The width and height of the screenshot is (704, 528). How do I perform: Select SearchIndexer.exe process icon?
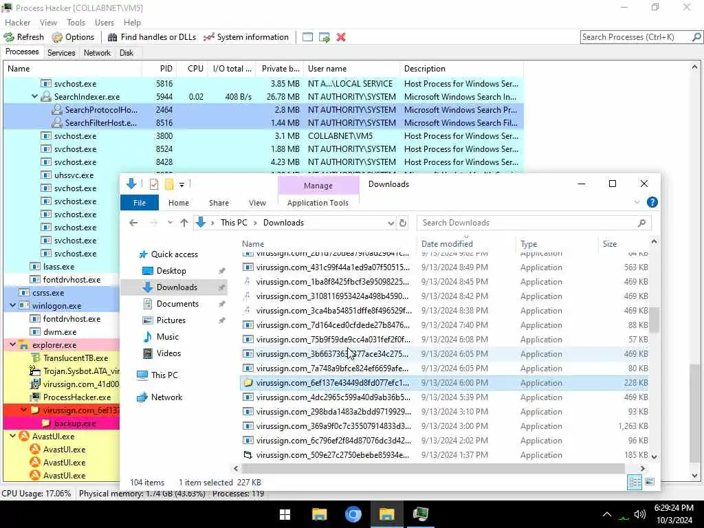click(46, 96)
